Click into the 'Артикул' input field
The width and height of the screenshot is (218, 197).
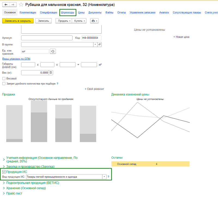coord(47,38)
